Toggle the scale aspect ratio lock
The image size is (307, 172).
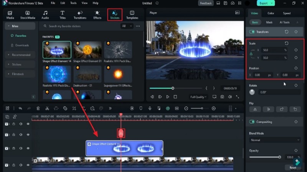(x=251, y=54)
